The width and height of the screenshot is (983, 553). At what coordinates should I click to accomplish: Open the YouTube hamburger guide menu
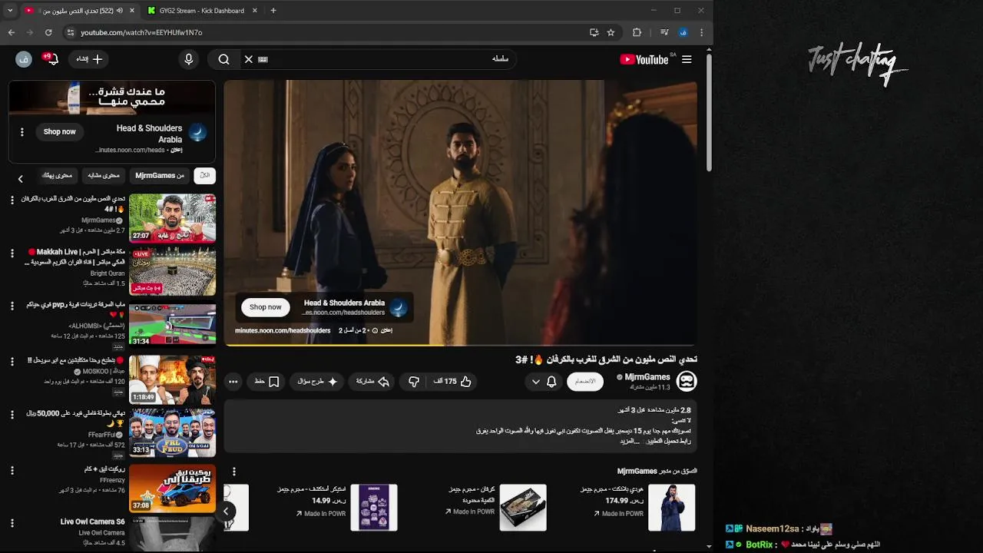(x=687, y=59)
